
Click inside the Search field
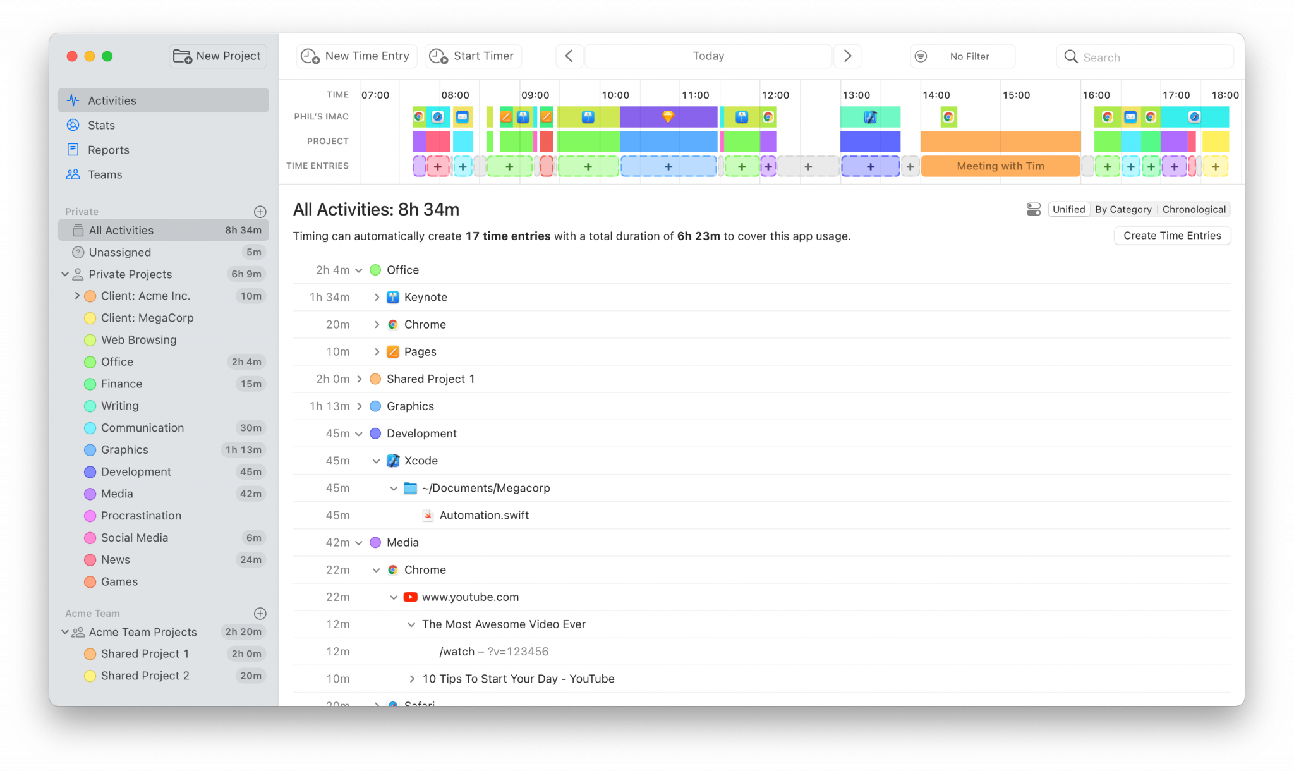[1145, 56]
